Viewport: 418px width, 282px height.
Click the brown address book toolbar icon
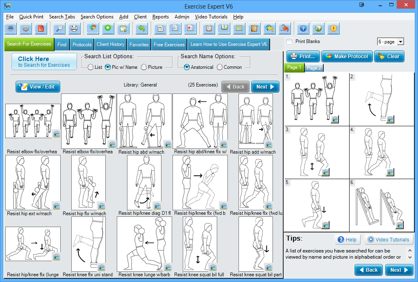[x=254, y=28]
